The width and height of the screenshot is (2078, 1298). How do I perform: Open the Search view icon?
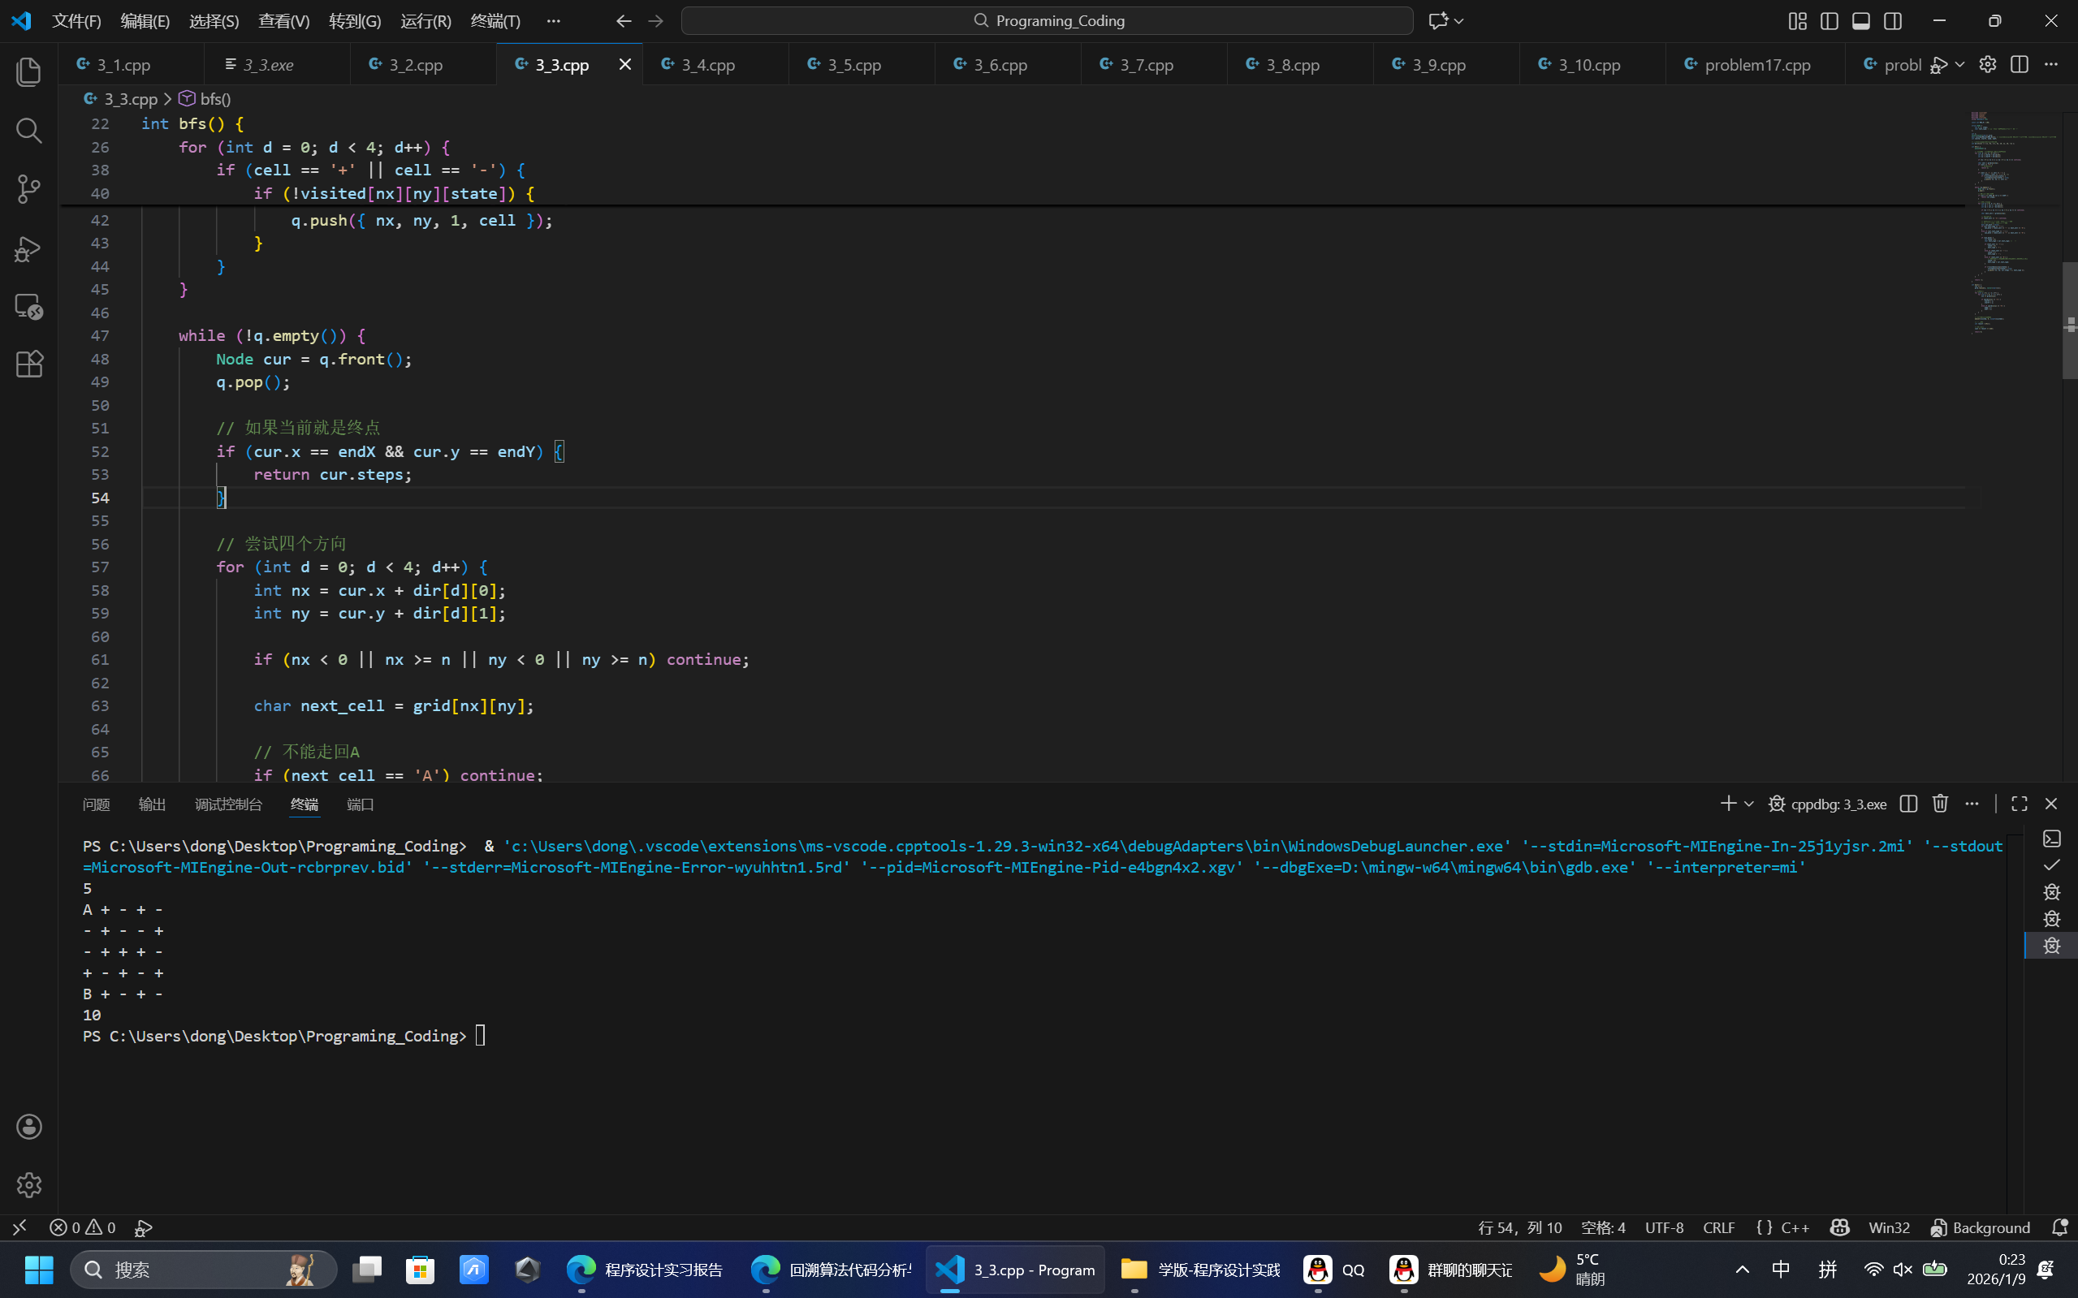click(x=28, y=131)
